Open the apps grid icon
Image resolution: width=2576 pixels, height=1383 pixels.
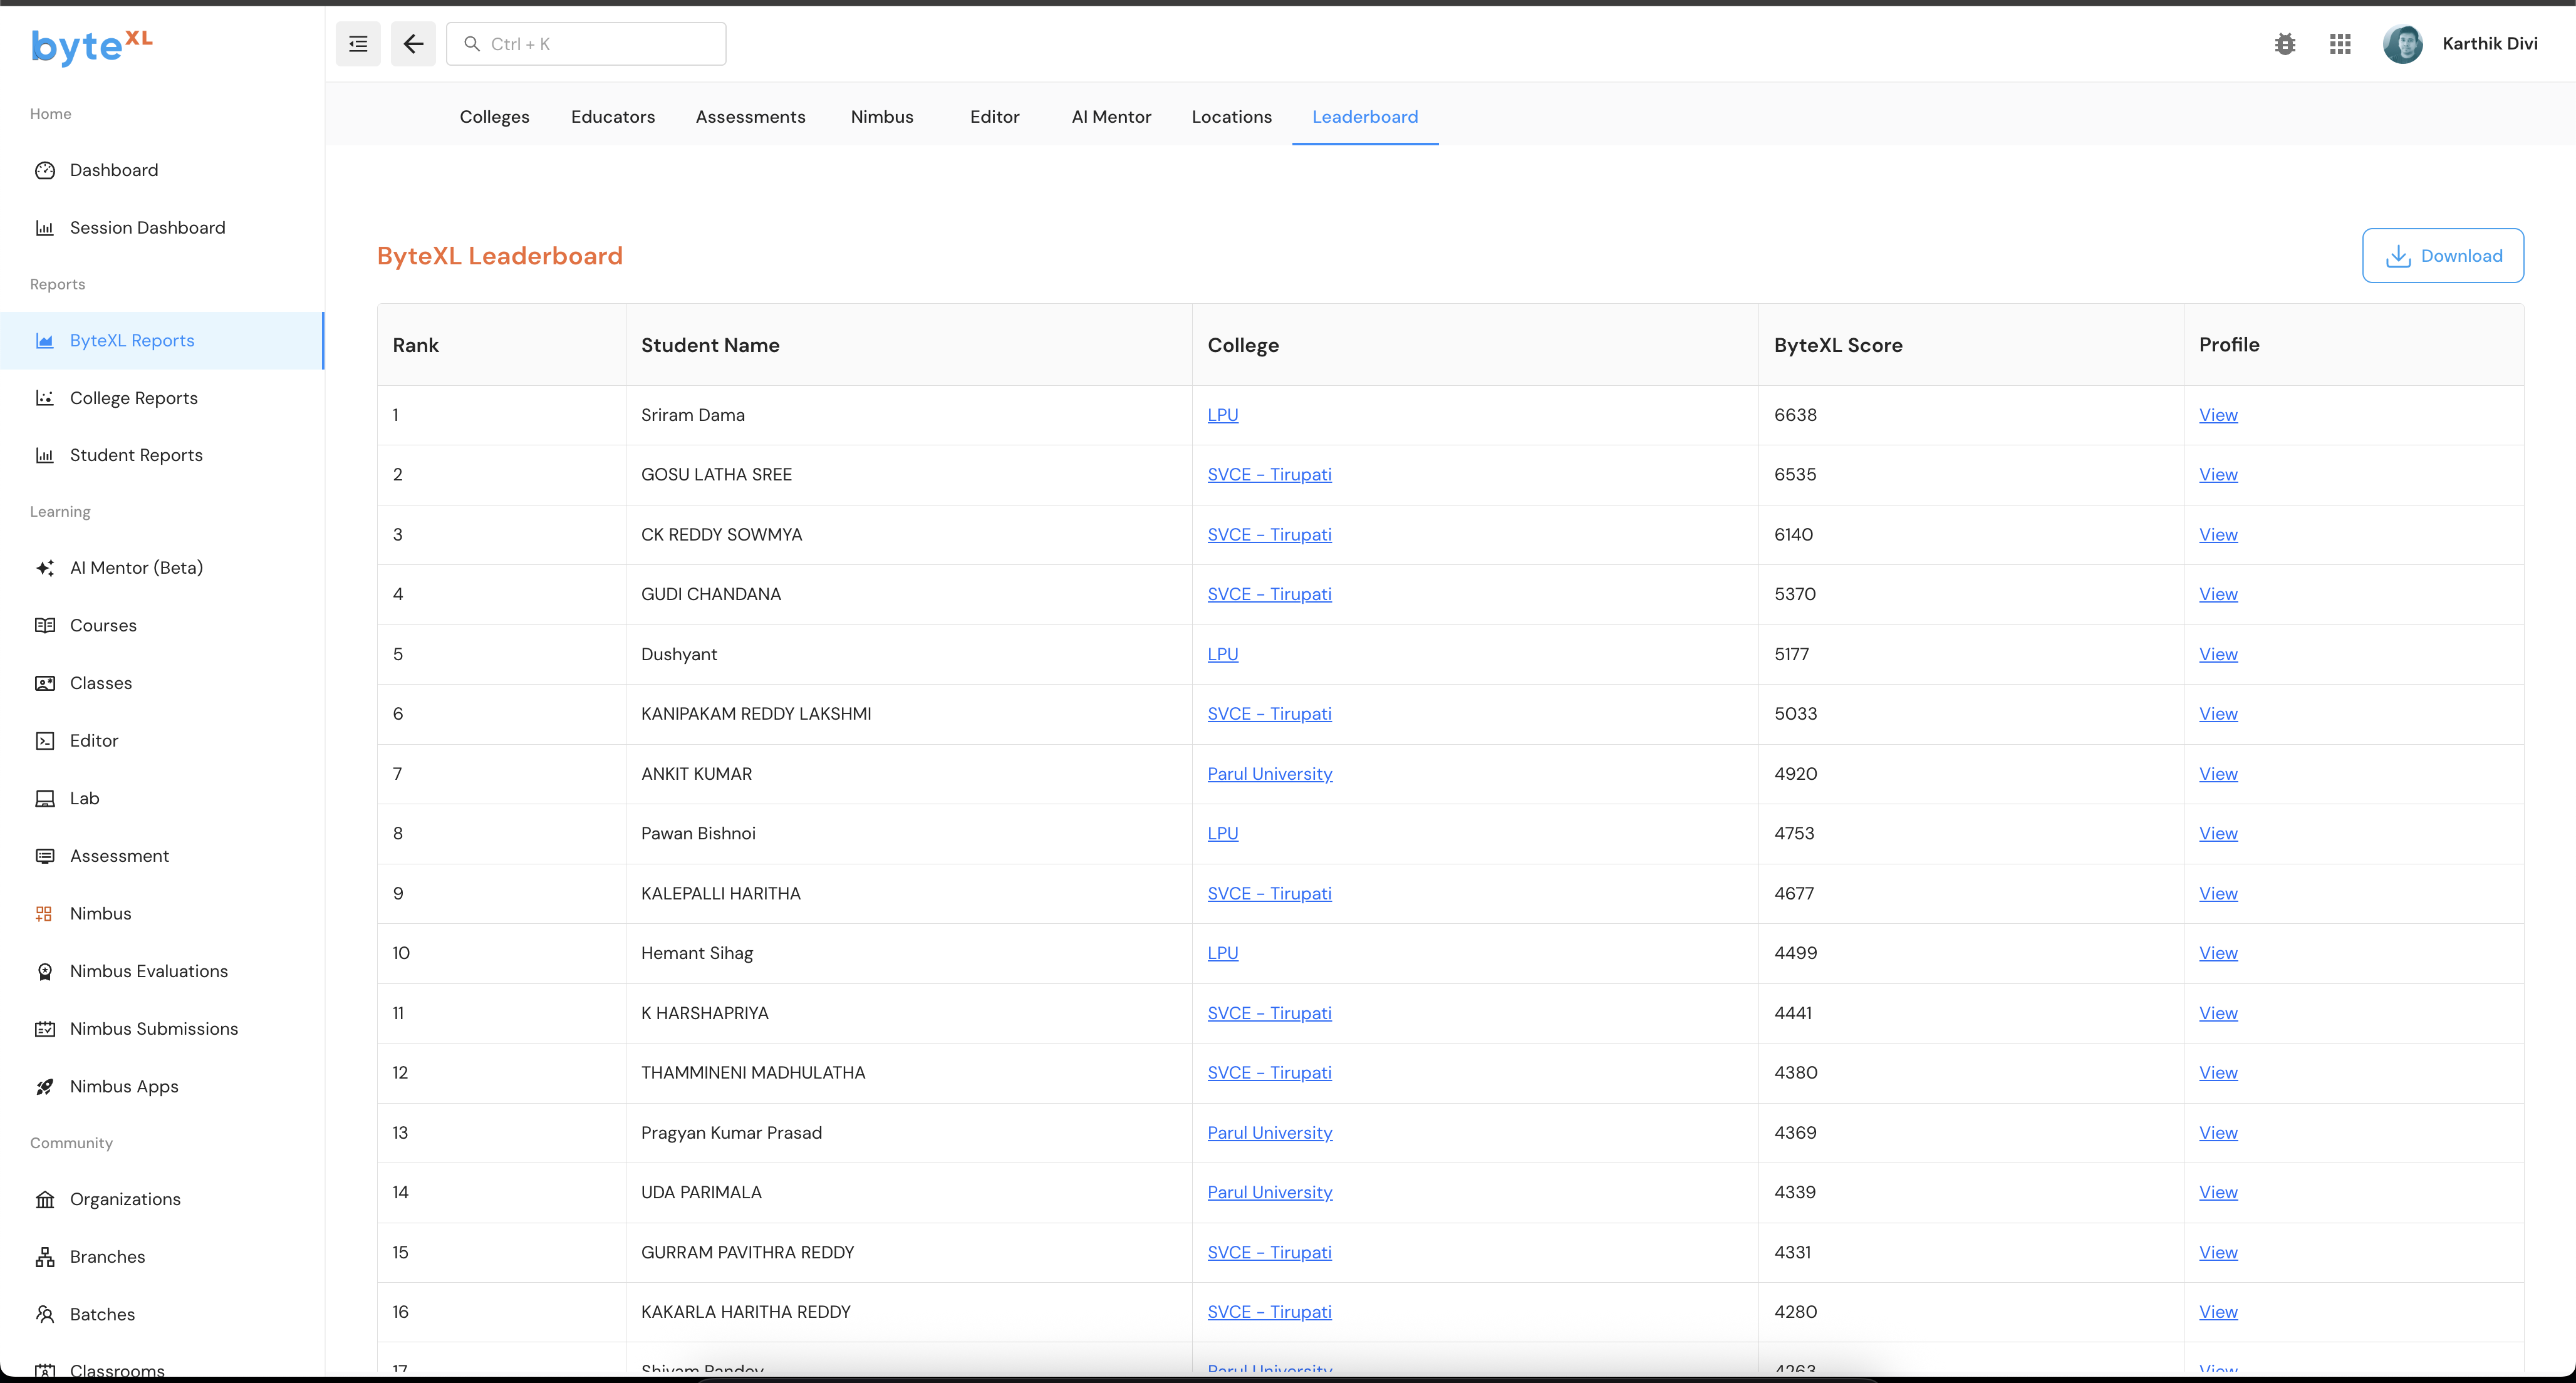coord(2340,44)
